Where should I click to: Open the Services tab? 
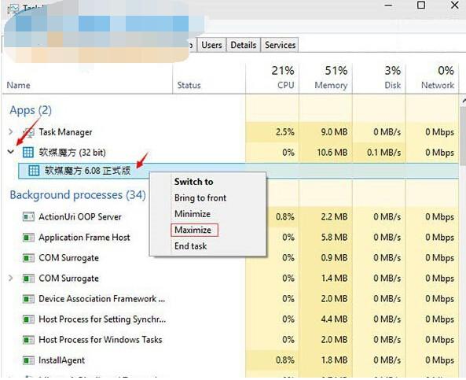coord(280,45)
